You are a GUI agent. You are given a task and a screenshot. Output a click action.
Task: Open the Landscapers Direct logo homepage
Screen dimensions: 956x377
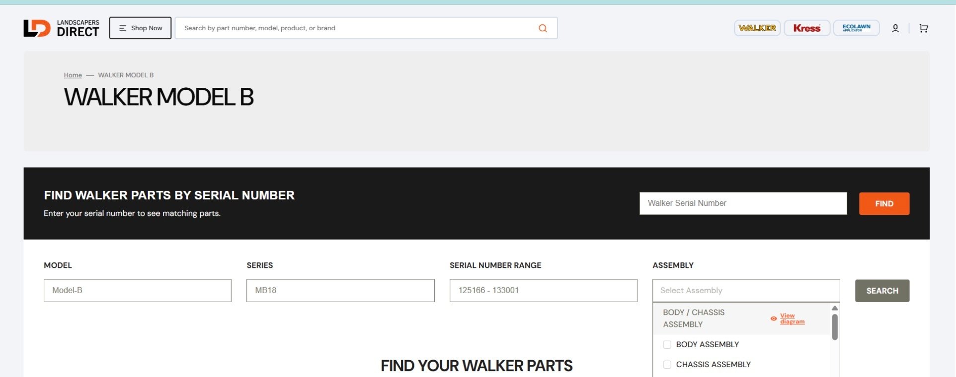(x=61, y=28)
